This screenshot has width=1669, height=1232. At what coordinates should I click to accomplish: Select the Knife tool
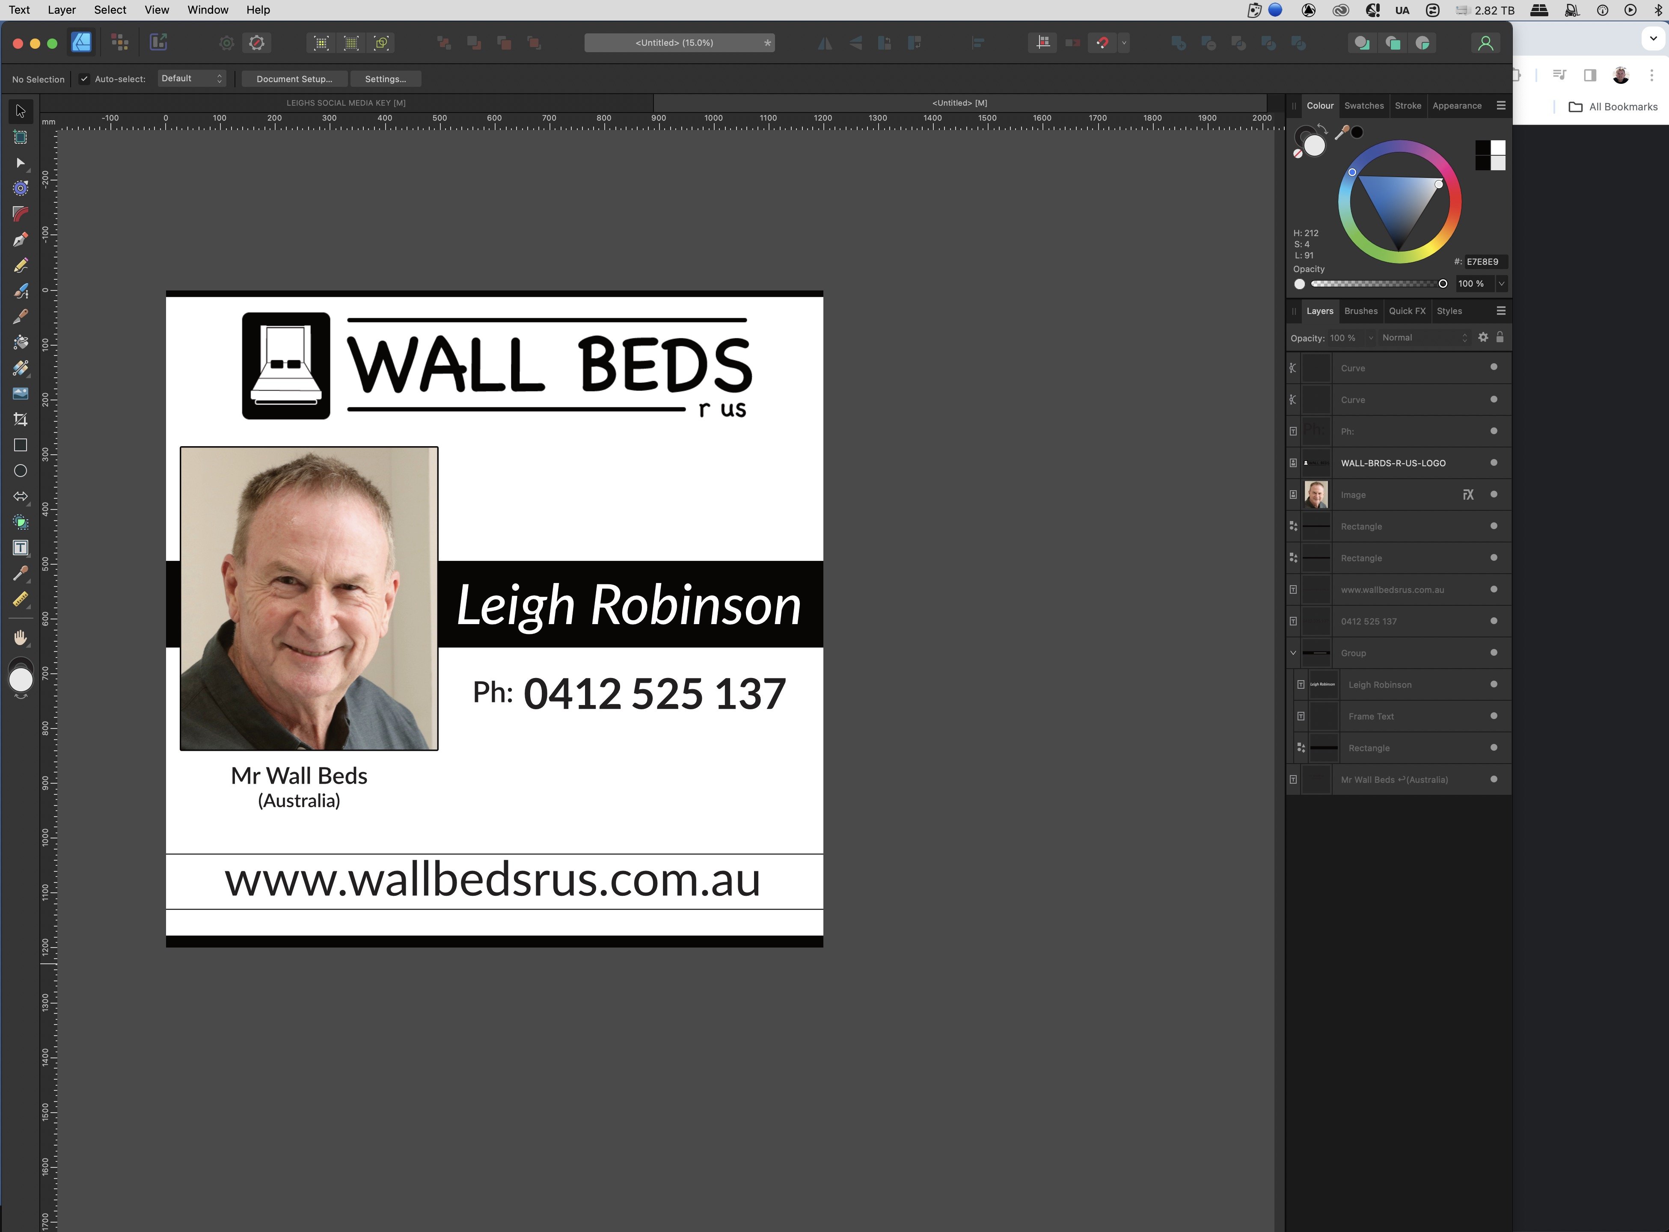click(20, 316)
